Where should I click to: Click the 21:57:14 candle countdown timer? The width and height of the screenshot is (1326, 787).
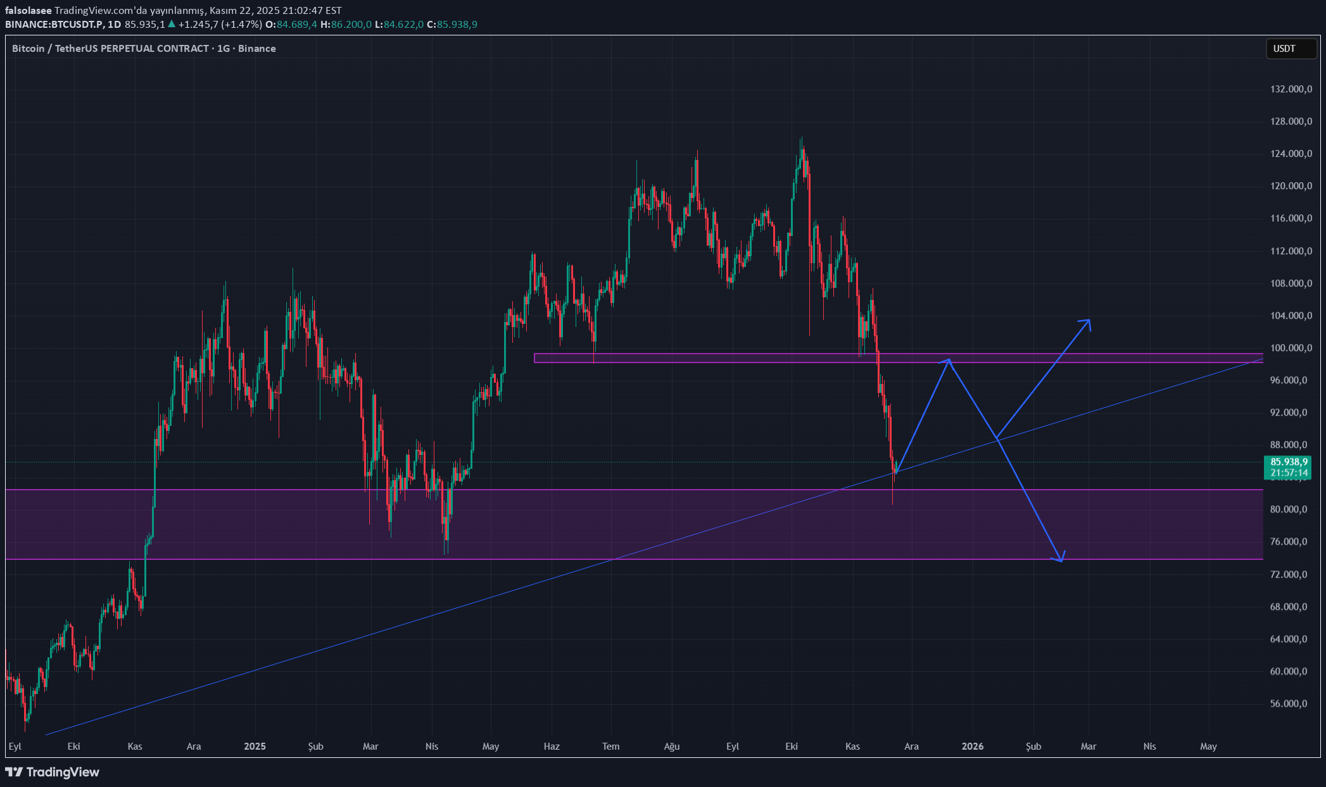tap(1288, 473)
